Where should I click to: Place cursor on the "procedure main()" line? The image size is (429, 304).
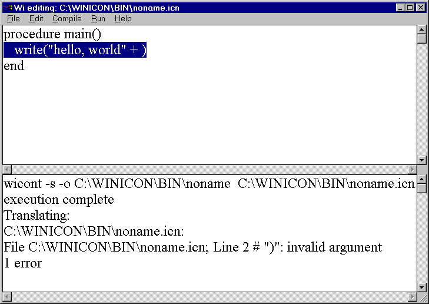point(52,35)
